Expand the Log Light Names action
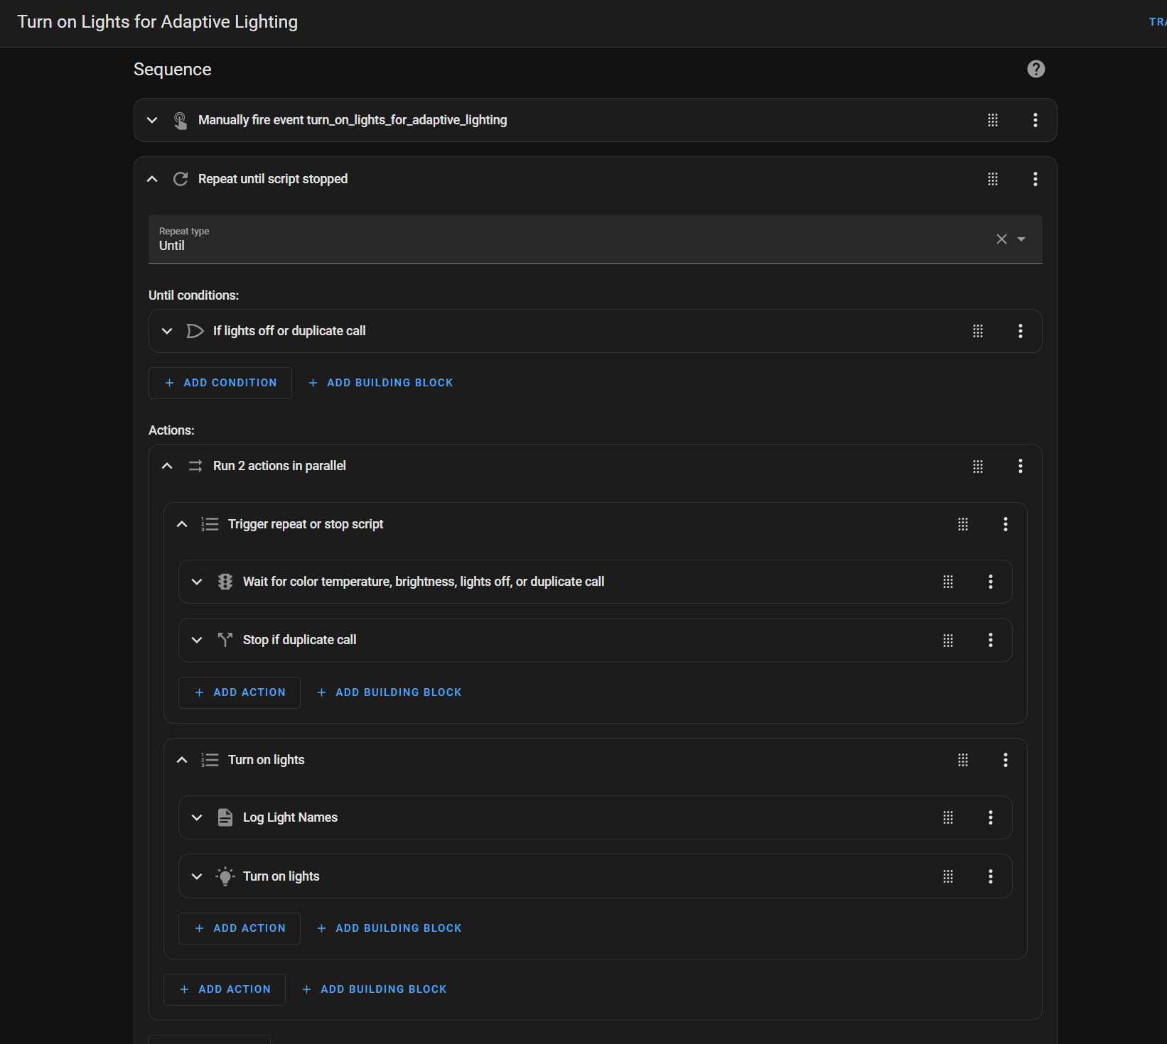Image resolution: width=1167 pixels, height=1044 pixels. 197,817
